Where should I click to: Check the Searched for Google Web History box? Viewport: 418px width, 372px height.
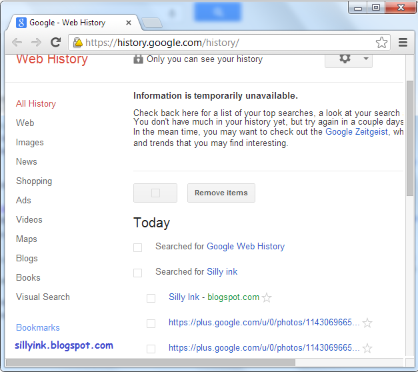(137, 247)
